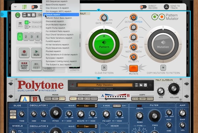Open Copy Mutation to Pattern dropdown arrow
This screenshot has width=198, height=133.
[x=163, y=68]
